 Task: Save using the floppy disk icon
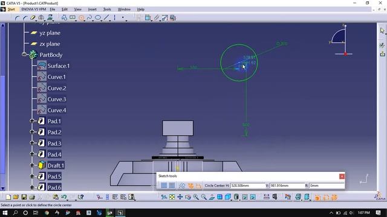(x=24, y=197)
